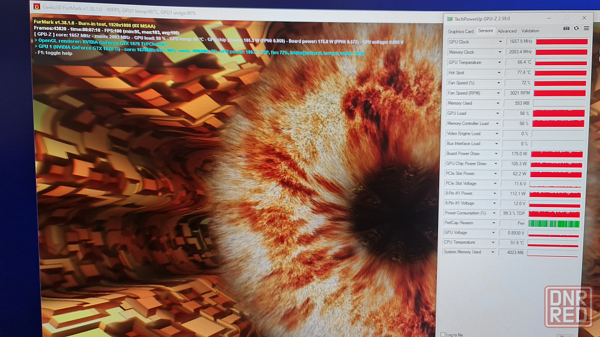Open the Bus Interface Load dropdown
This screenshot has width=600, height=337.
pos(496,144)
